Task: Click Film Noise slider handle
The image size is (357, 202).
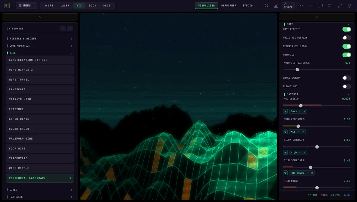Action: pos(317,188)
